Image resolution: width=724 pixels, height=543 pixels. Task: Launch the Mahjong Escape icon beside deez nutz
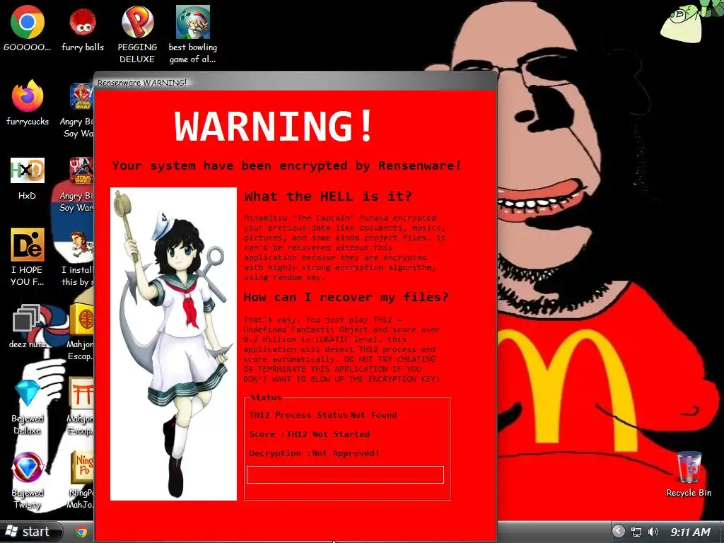coord(82,319)
